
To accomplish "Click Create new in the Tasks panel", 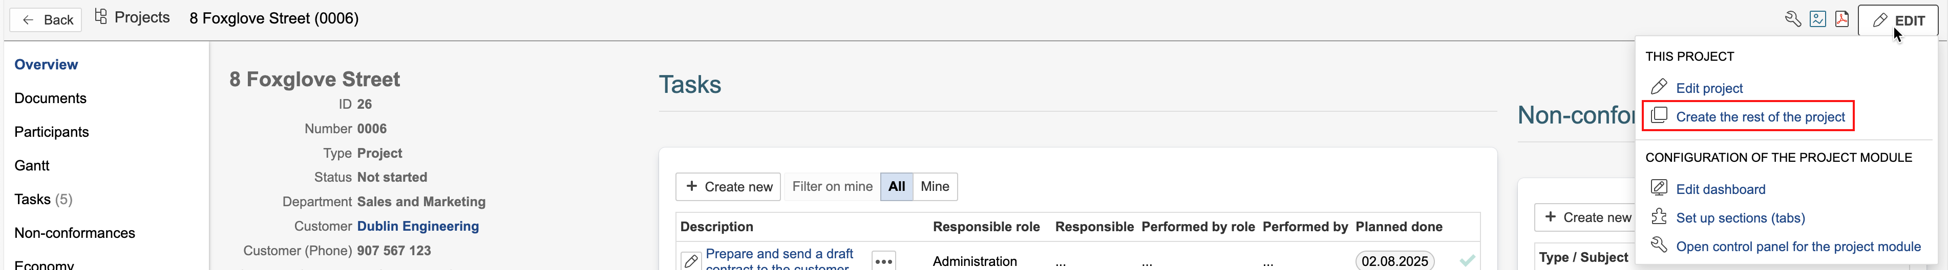I will [x=729, y=186].
